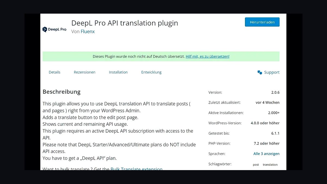Select the 'translation' tag
327x184 pixels.
coord(270,165)
